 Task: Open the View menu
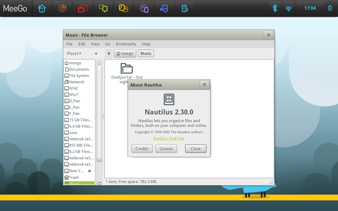pos(95,44)
